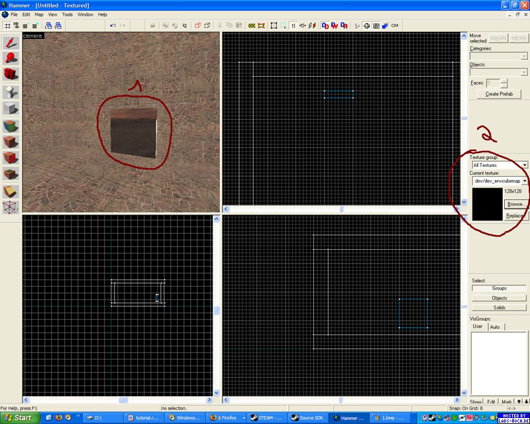Click the Browse texture button
This screenshot has width=530, height=424.
click(x=516, y=204)
